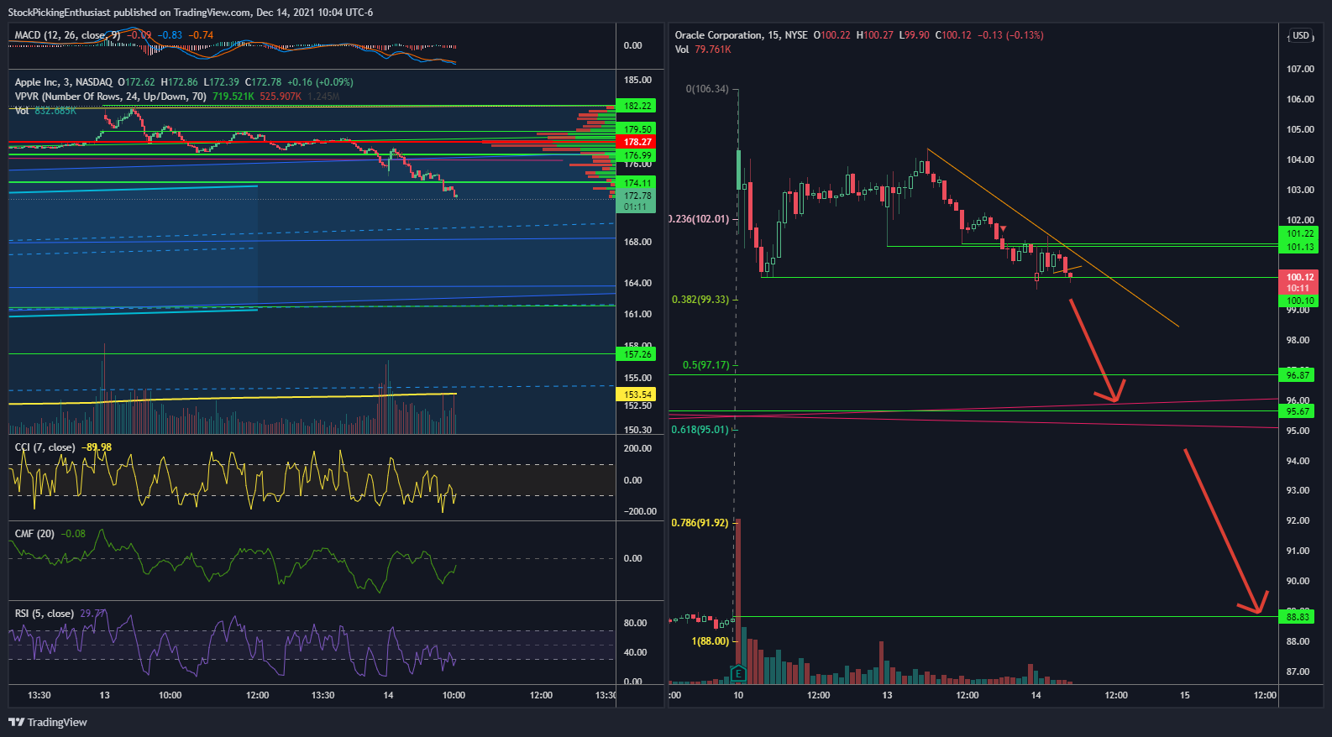
Task: Click the 101.22 price label
Action: (x=1300, y=234)
